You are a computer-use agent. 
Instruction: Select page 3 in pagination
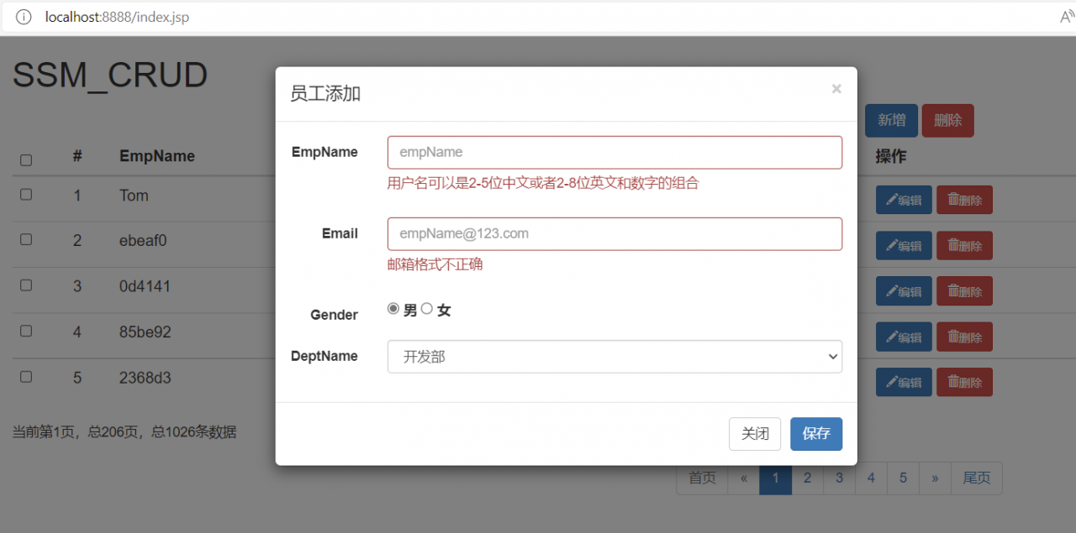click(840, 478)
